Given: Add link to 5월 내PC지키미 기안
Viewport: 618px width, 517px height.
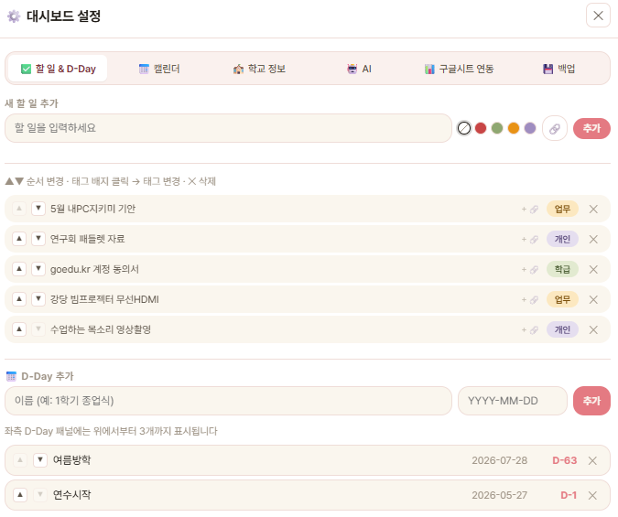Looking at the screenshot, I should click(x=530, y=210).
